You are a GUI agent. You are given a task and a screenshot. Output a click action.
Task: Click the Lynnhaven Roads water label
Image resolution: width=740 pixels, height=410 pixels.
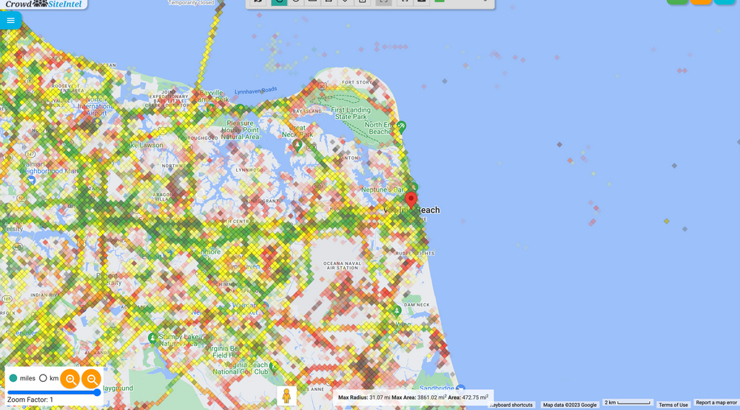(x=256, y=90)
